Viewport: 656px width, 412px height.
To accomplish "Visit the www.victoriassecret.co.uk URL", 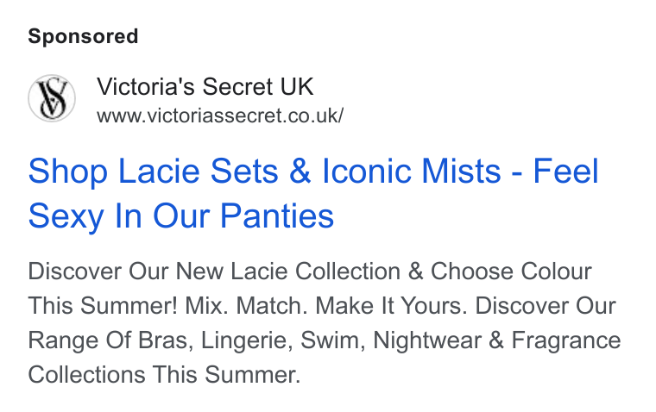I will 220,115.
